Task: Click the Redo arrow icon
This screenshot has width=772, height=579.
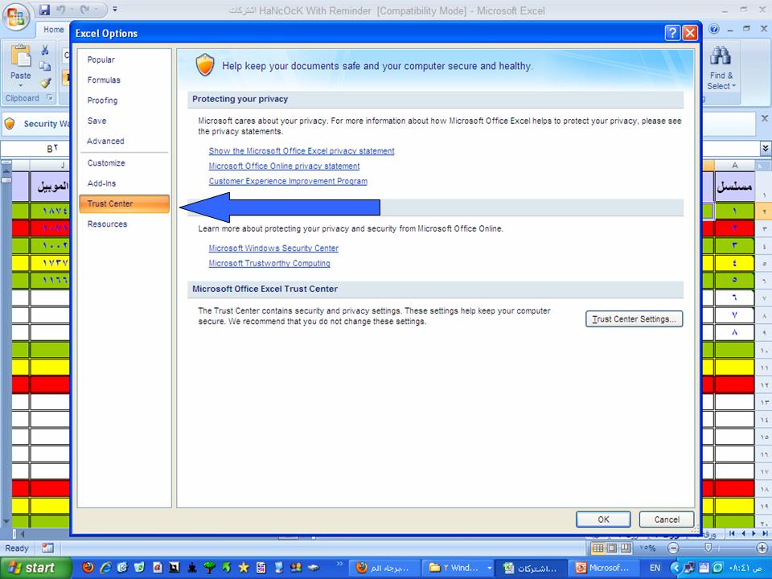Action: 84,10
